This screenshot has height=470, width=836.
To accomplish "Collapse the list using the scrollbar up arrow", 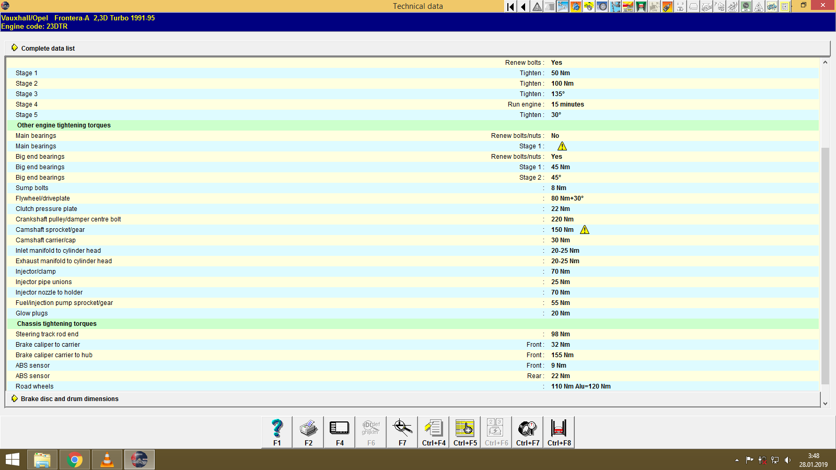I will click(825, 62).
